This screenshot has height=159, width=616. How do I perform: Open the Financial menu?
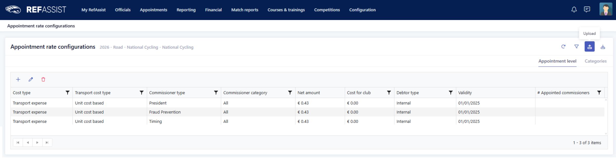(x=213, y=10)
